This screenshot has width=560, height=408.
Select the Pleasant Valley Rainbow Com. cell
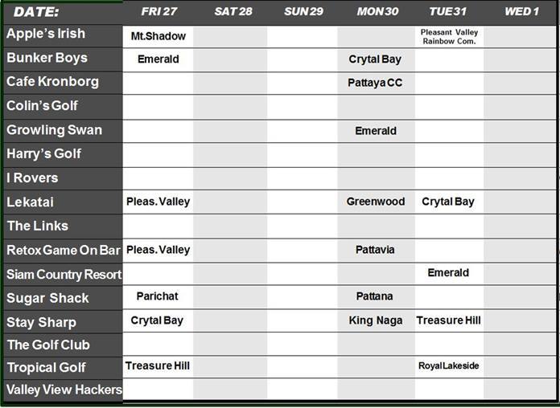pos(449,36)
